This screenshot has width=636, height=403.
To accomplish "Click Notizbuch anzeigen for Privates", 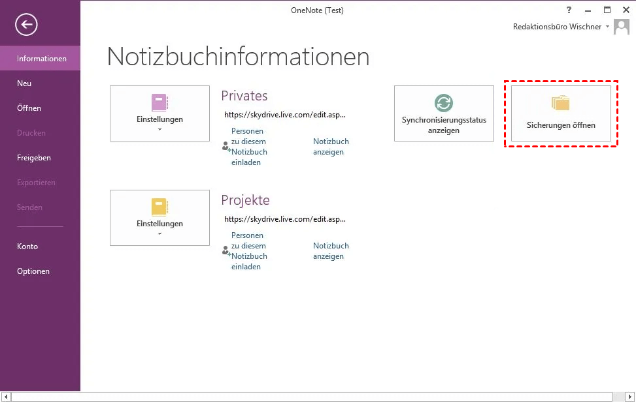I will (331, 147).
